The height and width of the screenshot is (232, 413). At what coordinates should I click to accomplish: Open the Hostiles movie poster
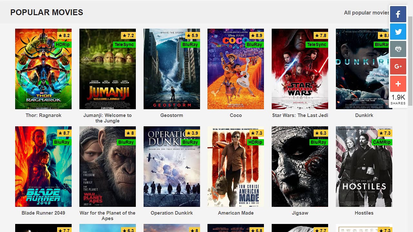[x=364, y=167]
